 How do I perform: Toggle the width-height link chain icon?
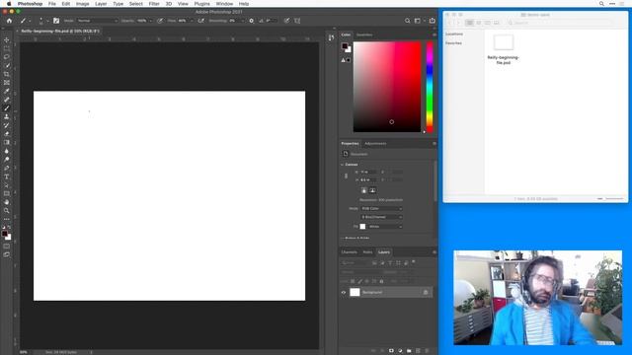[x=346, y=176]
